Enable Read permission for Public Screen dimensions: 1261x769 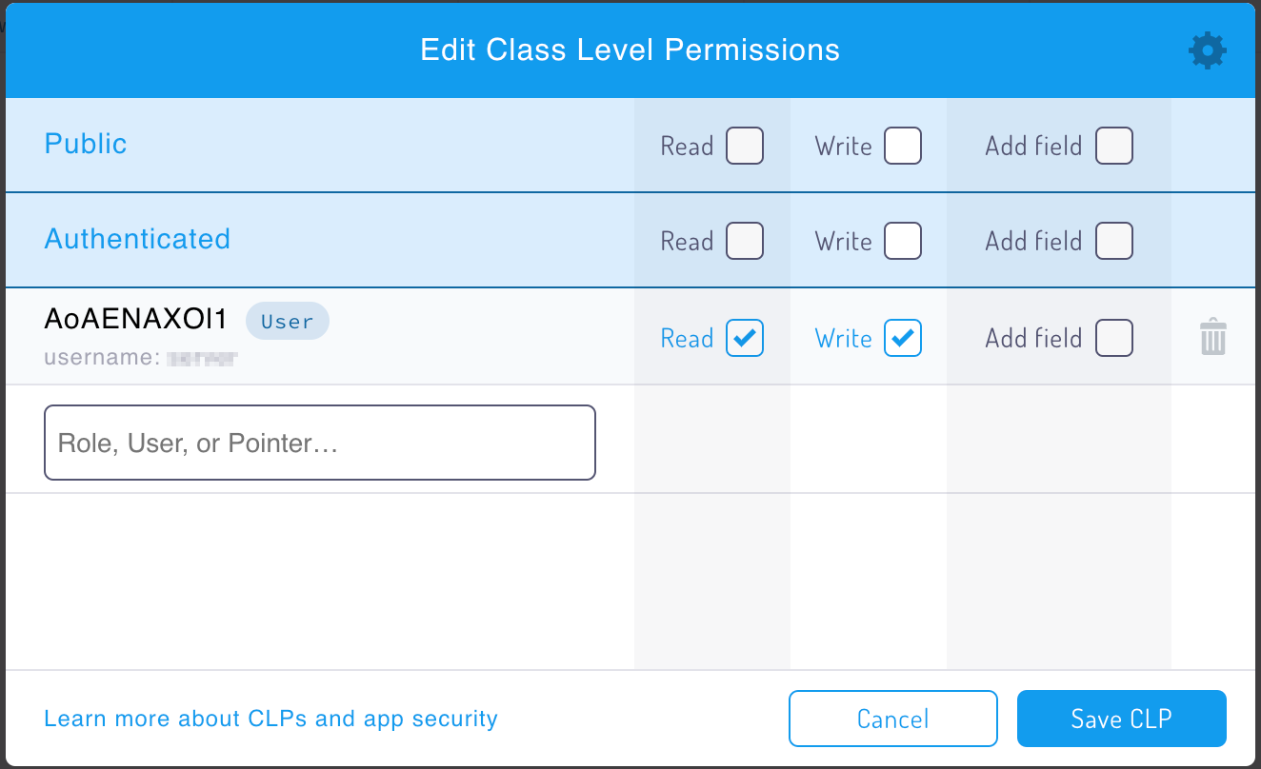(x=745, y=146)
